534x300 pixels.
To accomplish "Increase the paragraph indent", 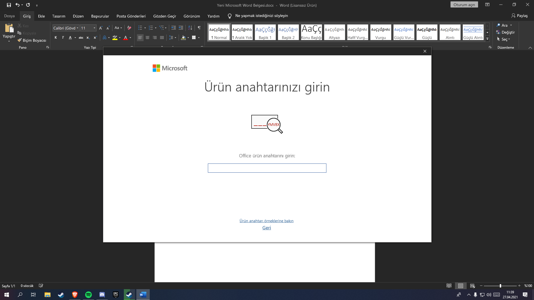I will pos(181,28).
